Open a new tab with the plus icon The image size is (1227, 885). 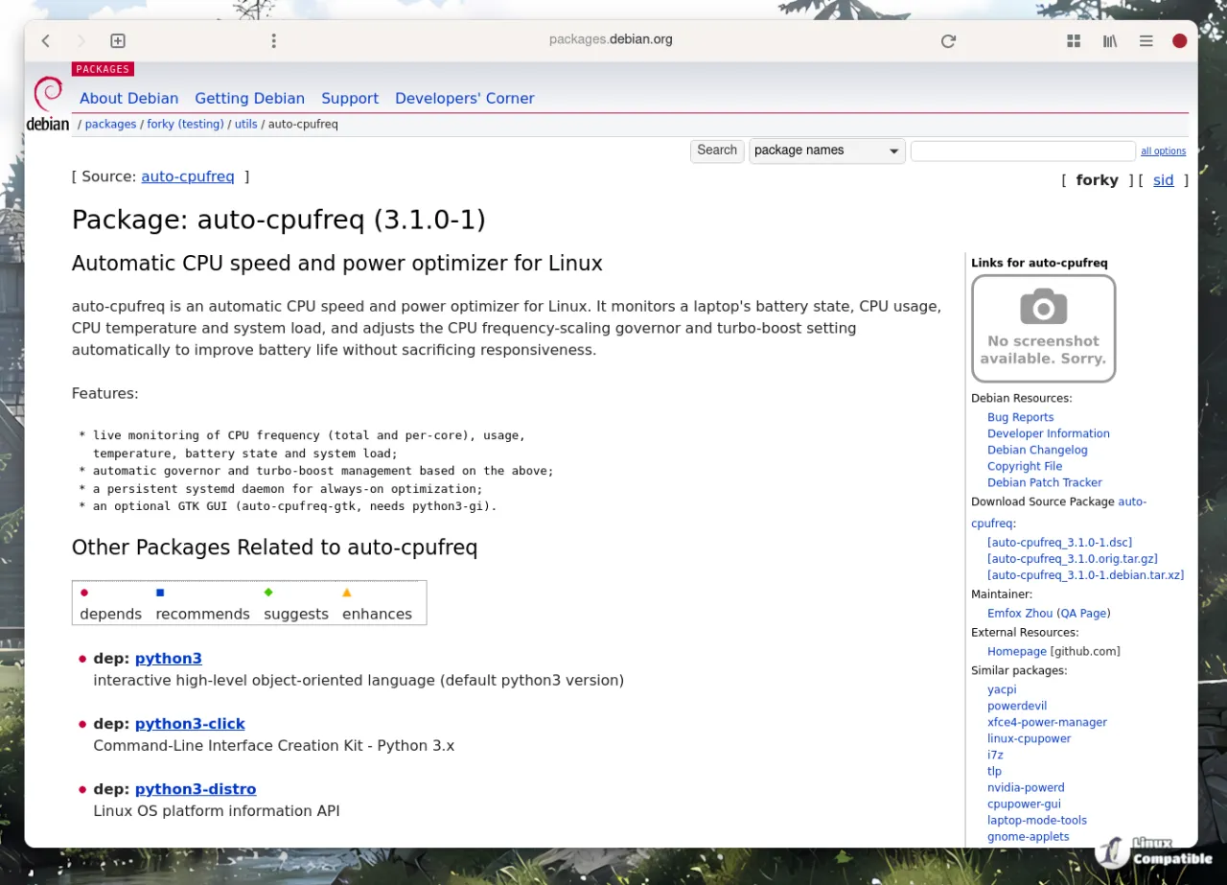(118, 41)
